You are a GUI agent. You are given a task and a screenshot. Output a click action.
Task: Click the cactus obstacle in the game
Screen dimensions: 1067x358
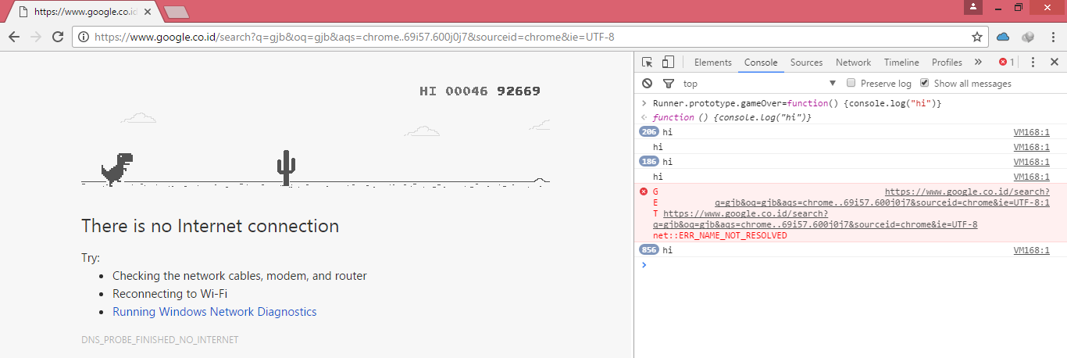click(x=287, y=167)
